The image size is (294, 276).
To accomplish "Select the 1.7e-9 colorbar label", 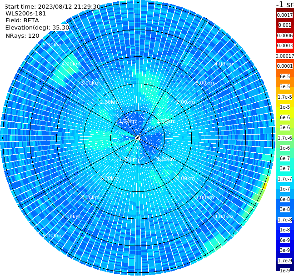I will pyautogui.click(x=285, y=261).
